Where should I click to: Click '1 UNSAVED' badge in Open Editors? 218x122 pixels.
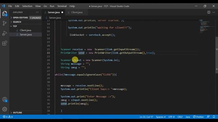[35, 18]
